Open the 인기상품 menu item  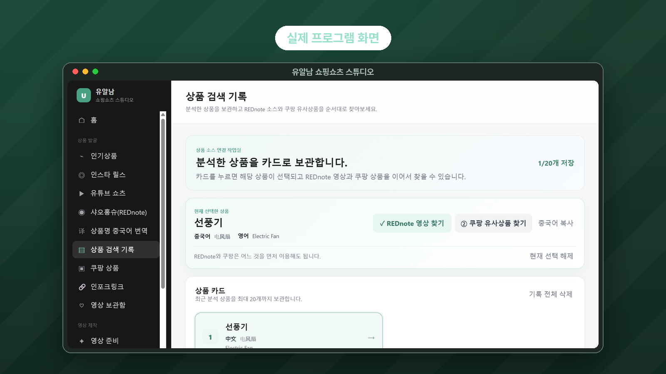(x=116, y=156)
